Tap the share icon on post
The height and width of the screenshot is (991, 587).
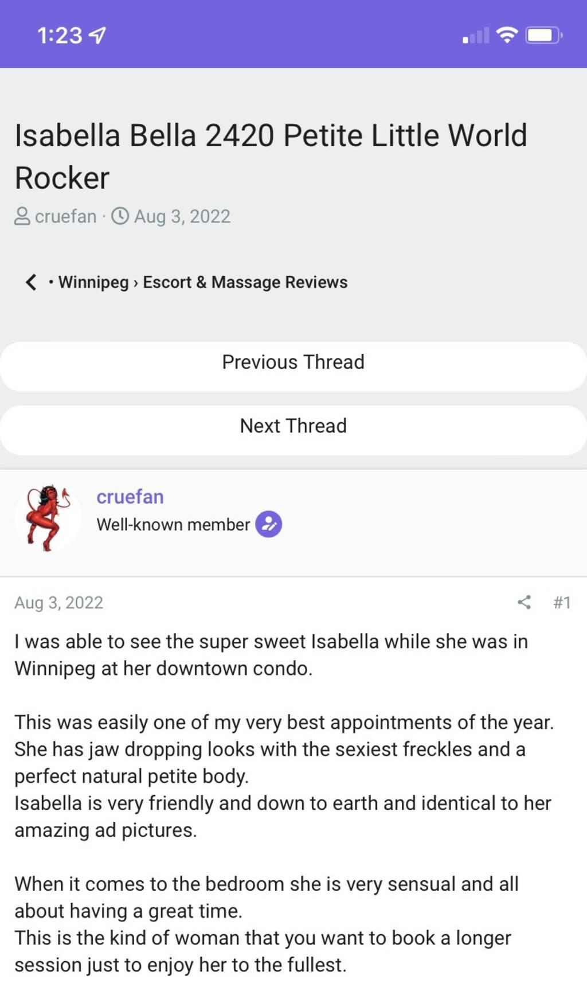click(524, 602)
